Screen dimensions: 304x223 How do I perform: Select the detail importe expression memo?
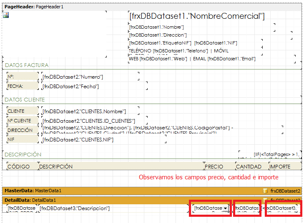point(280,208)
